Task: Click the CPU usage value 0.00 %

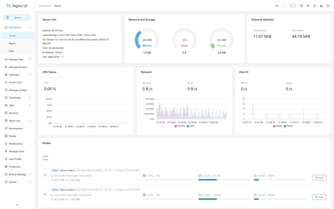Action: pos(50,89)
